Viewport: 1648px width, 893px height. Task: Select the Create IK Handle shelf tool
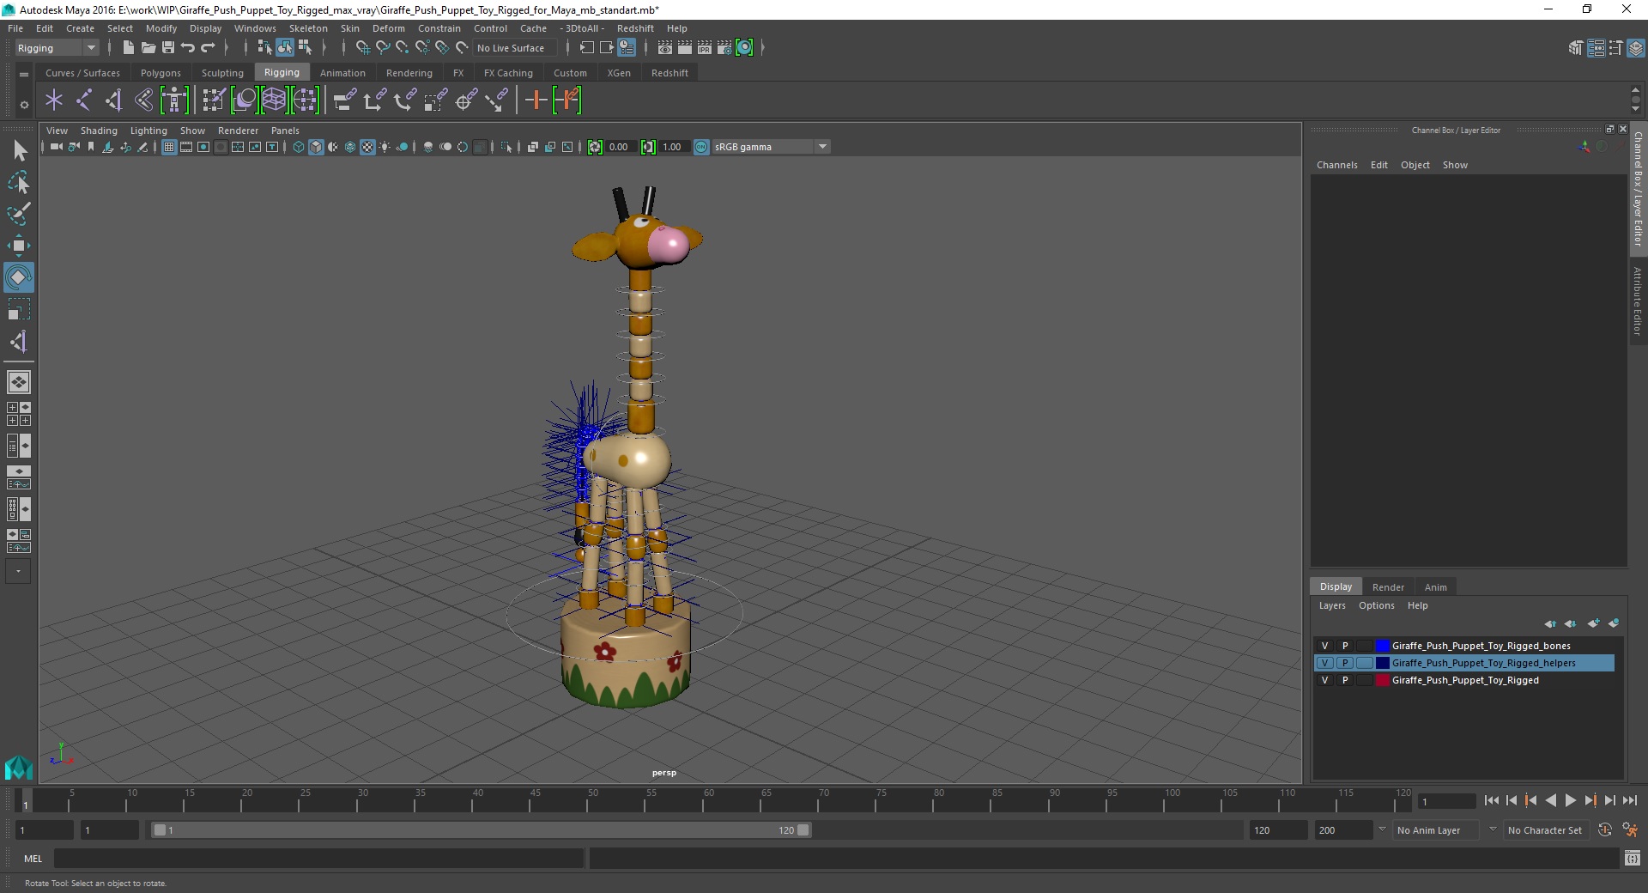pos(114,100)
